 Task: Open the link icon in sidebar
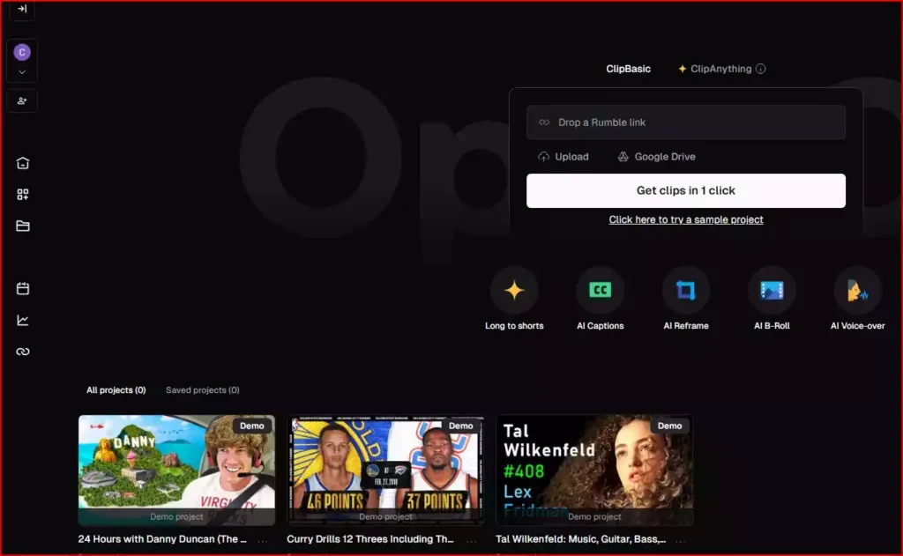22,351
